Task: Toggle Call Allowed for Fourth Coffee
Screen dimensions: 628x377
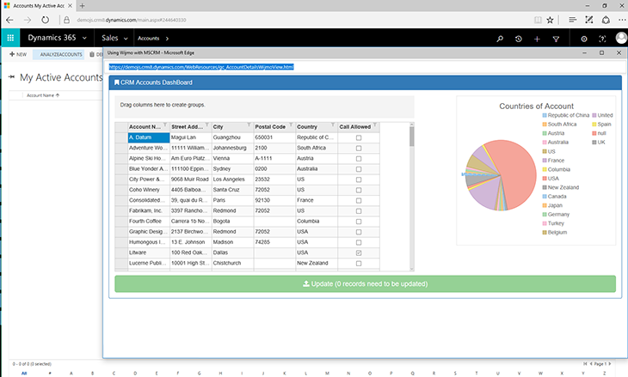Action: (359, 222)
